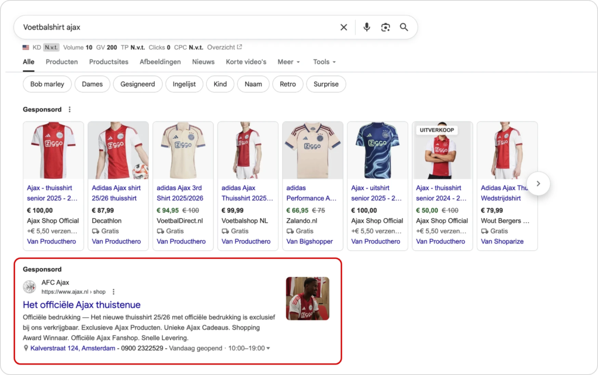Open Google Lens with the camera icon
This screenshot has height=375, width=598.
pyautogui.click(x=385, y=27)
